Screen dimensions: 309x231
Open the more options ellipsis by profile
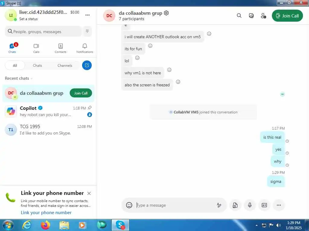(88, 15)
